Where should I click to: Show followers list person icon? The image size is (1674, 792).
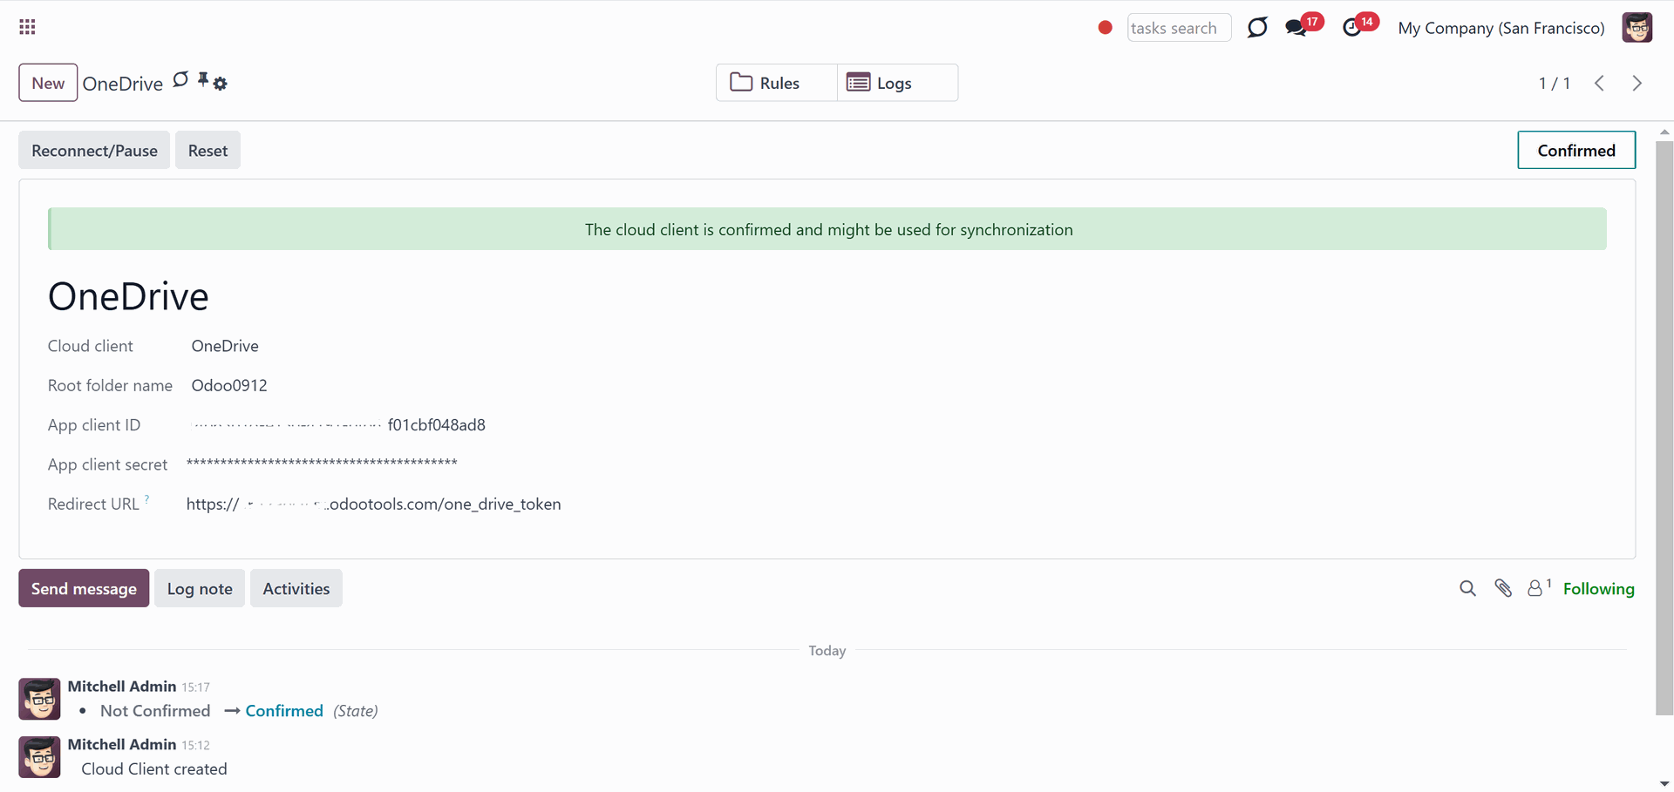coord(1539,588)
